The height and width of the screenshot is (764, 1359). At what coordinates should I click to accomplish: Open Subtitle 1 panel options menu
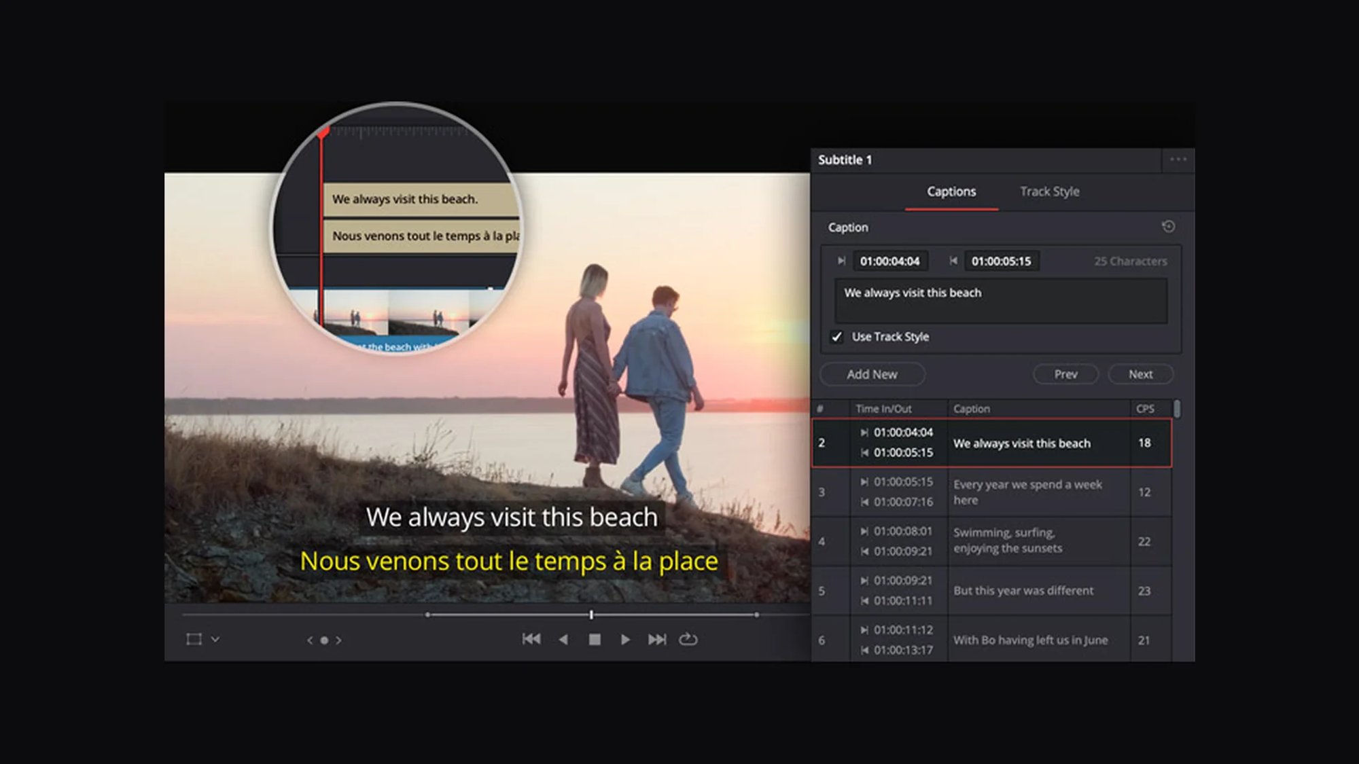coord(1178,160)
